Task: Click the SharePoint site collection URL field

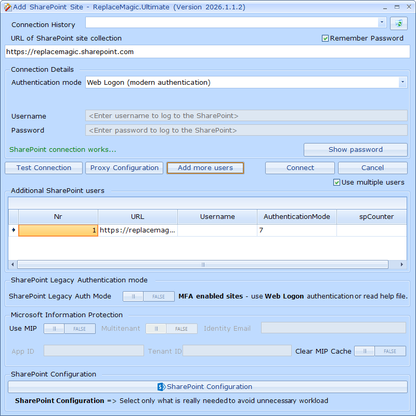Action: (x=207, y=51)
